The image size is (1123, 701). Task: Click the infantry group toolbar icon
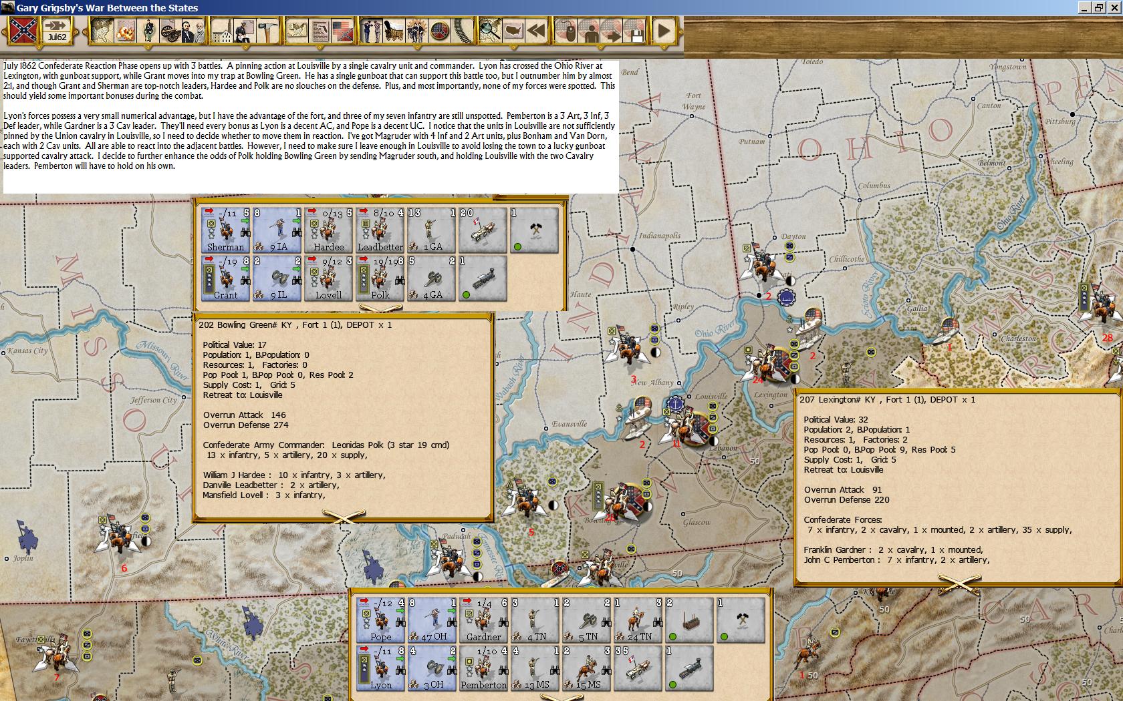417,31
